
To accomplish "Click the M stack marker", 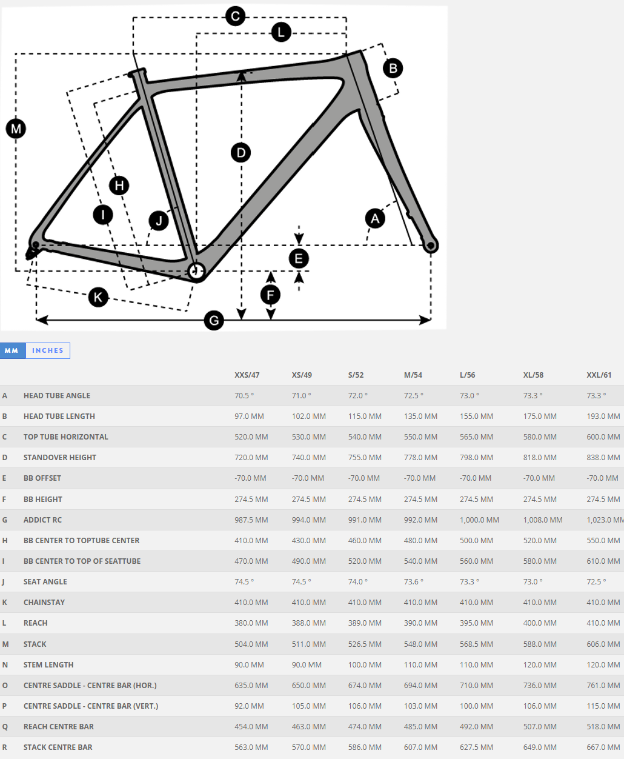I will tap(16, 129).
